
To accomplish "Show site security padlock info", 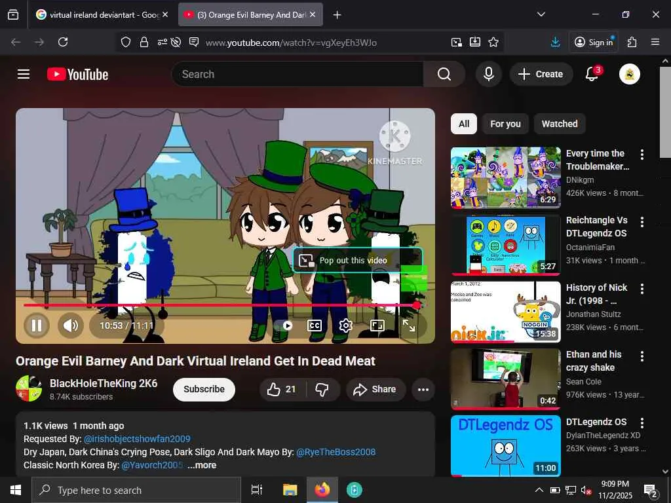I will click(x=144, y=42).
